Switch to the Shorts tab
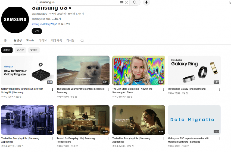 click(x=30, y=40)
